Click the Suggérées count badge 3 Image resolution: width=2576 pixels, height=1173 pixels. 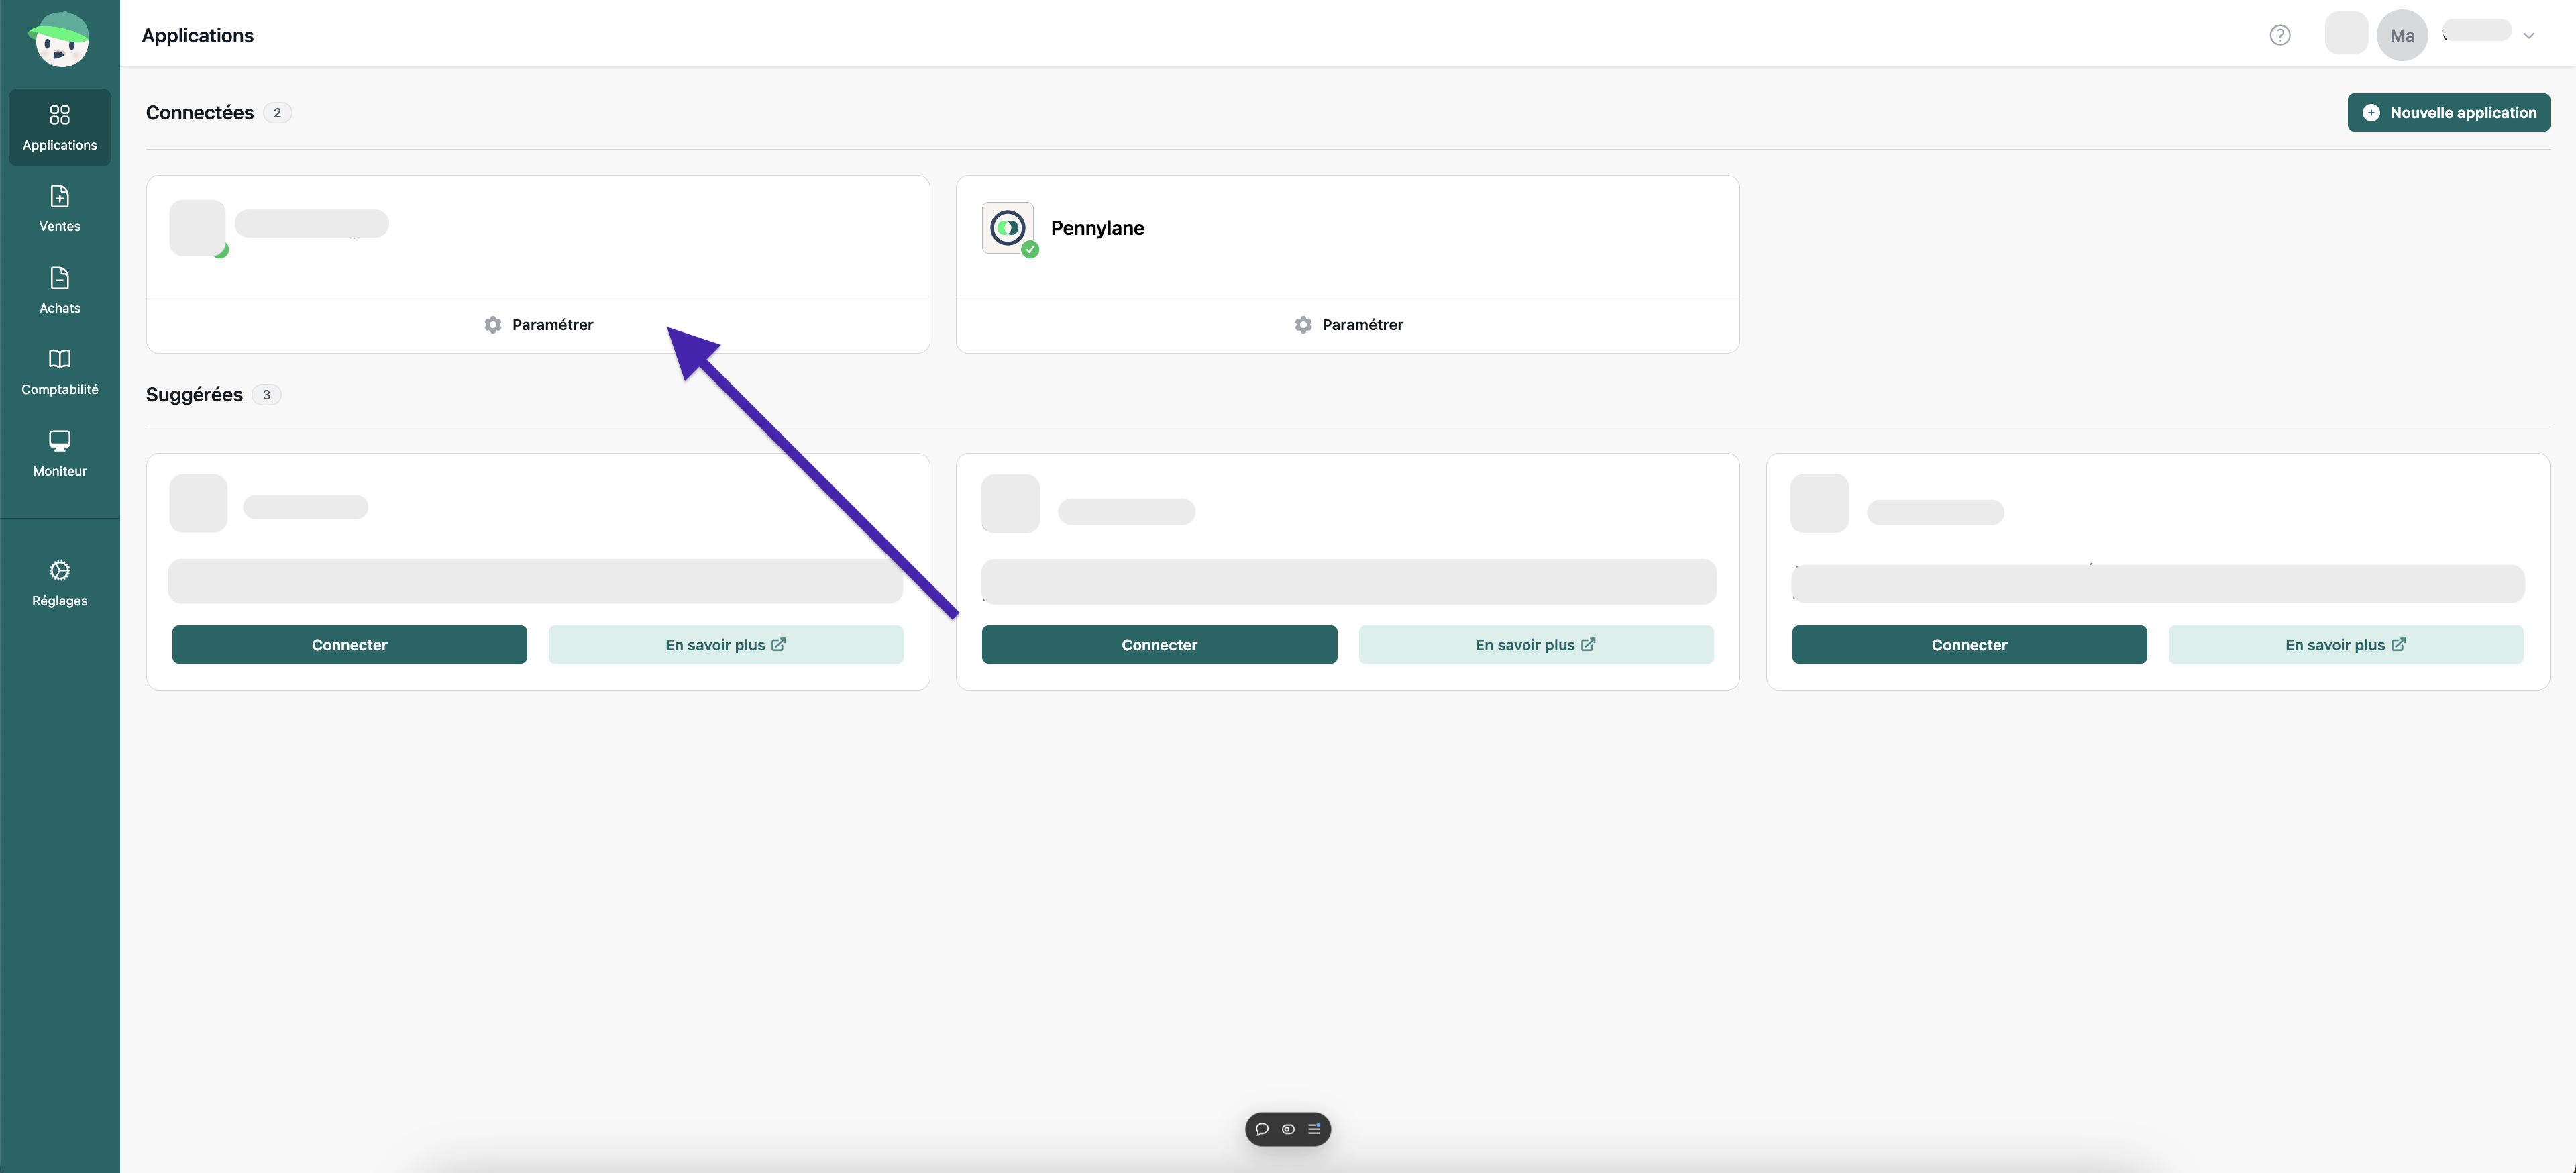coord(266,395)
